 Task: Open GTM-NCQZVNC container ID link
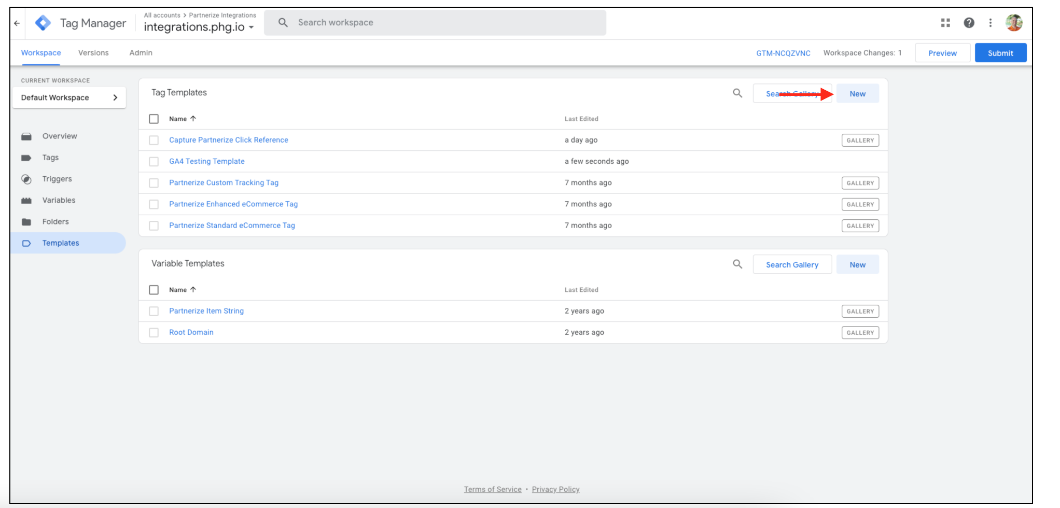783,53
